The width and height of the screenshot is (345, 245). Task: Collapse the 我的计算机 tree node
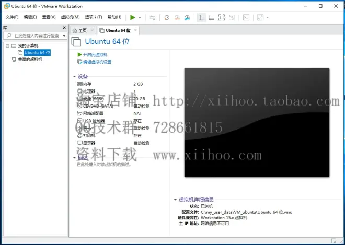click(7, 46)
